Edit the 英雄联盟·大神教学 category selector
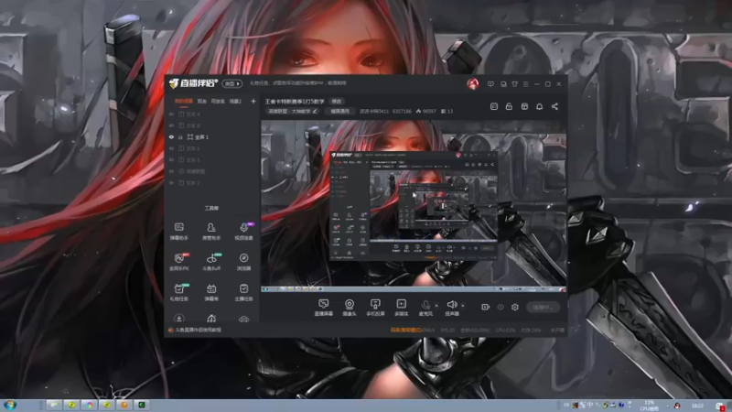Screen dimensions: 732x412 pos(292,111)
